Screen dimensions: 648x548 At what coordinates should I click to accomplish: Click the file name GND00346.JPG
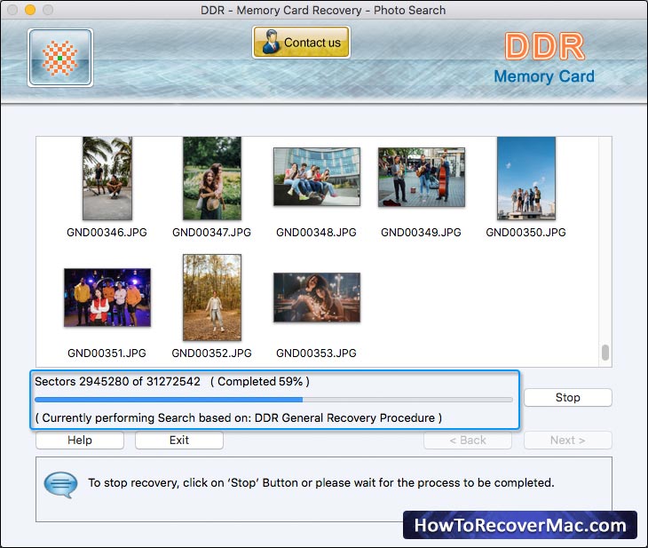point(107,233)
